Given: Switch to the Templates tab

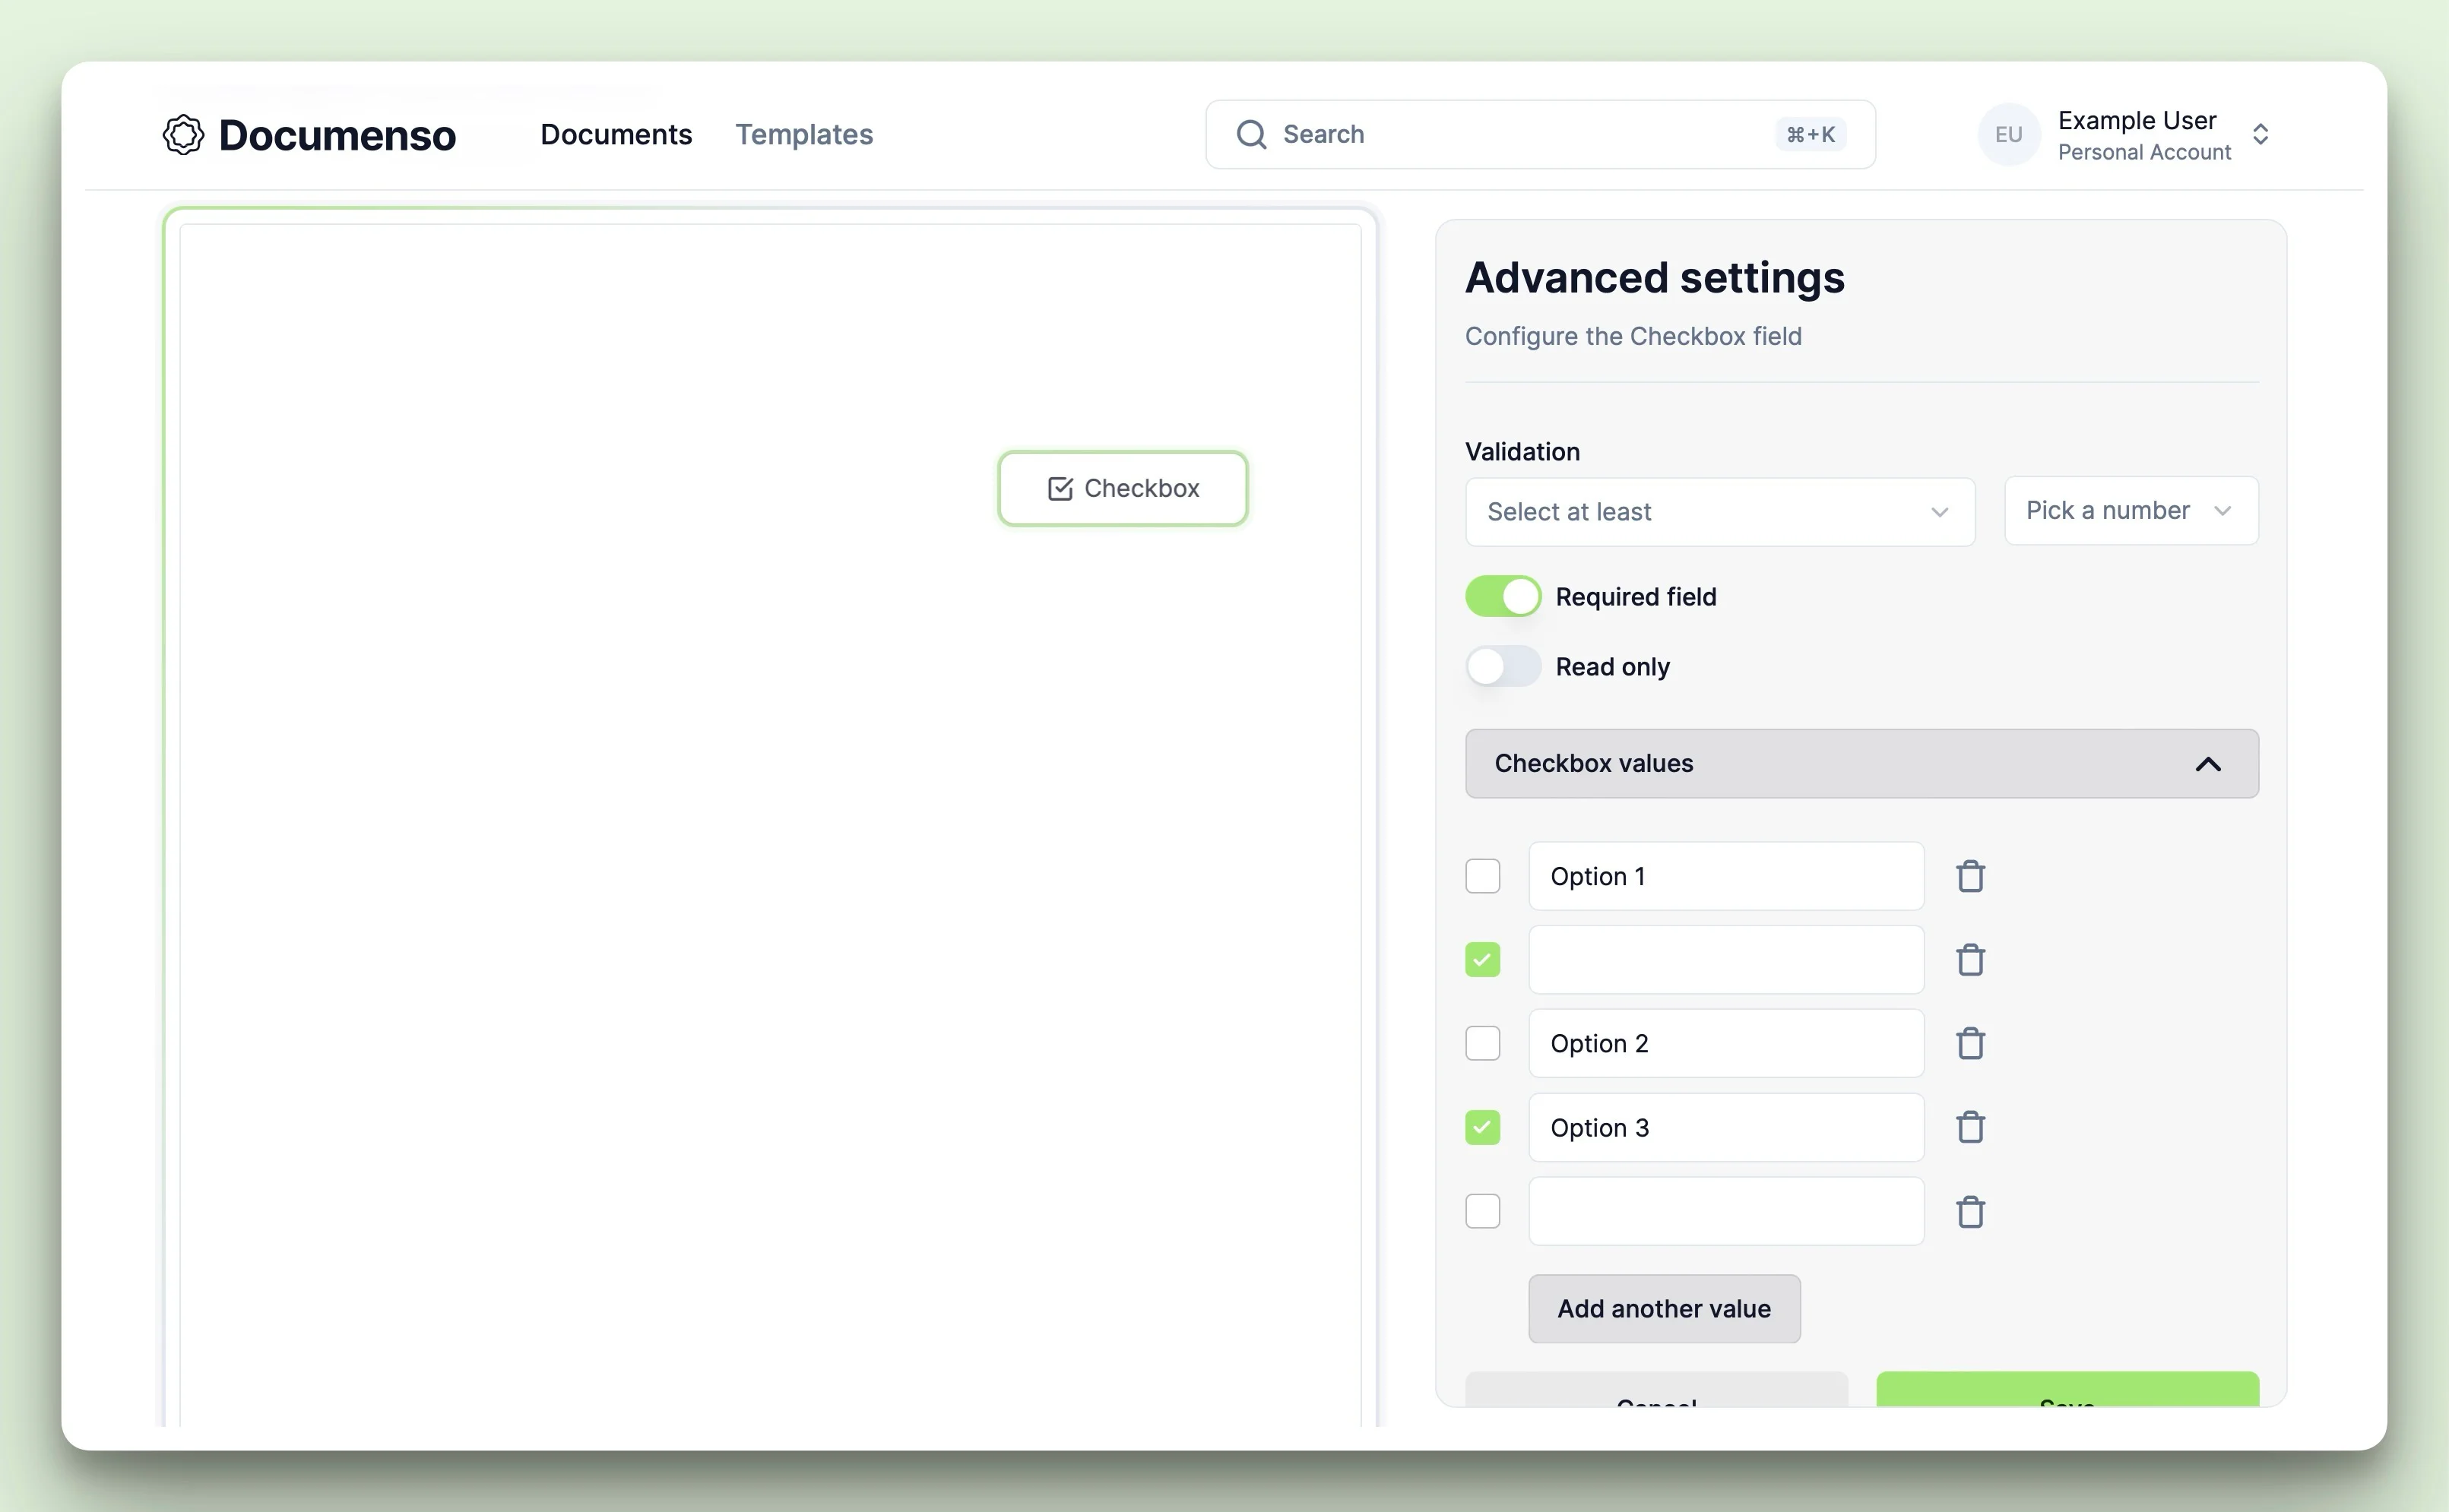Looking at the screenshot, I should 803,135.
